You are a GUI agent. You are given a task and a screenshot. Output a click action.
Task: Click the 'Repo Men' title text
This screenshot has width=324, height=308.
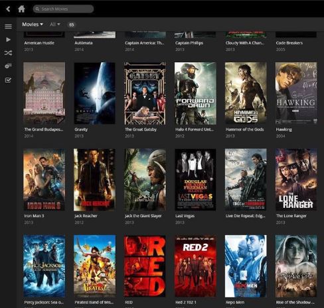[x=235, y=302]
